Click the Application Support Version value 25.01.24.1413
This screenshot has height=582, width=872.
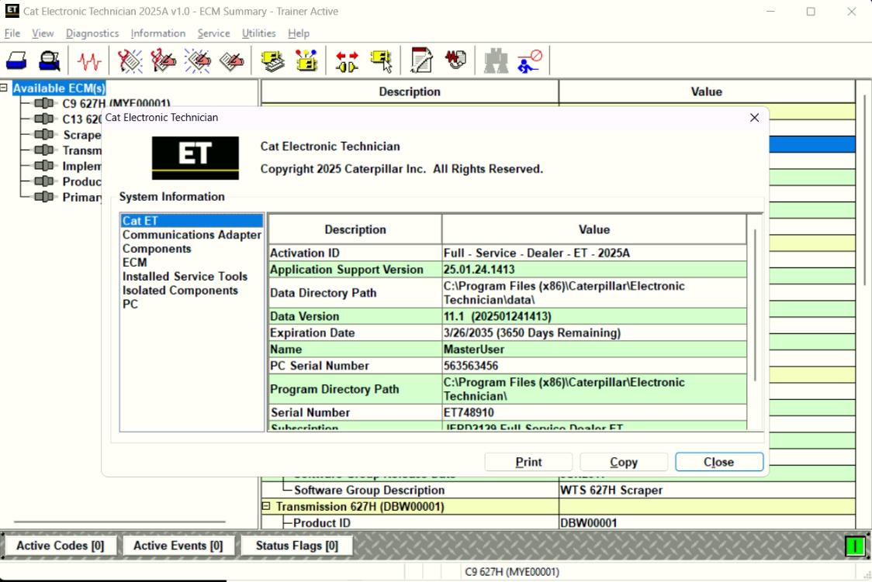(x=479, y=270)
